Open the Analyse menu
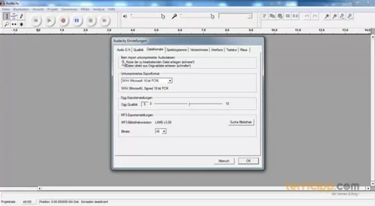Screen dimensions: 375x206 tap(99, 9)
